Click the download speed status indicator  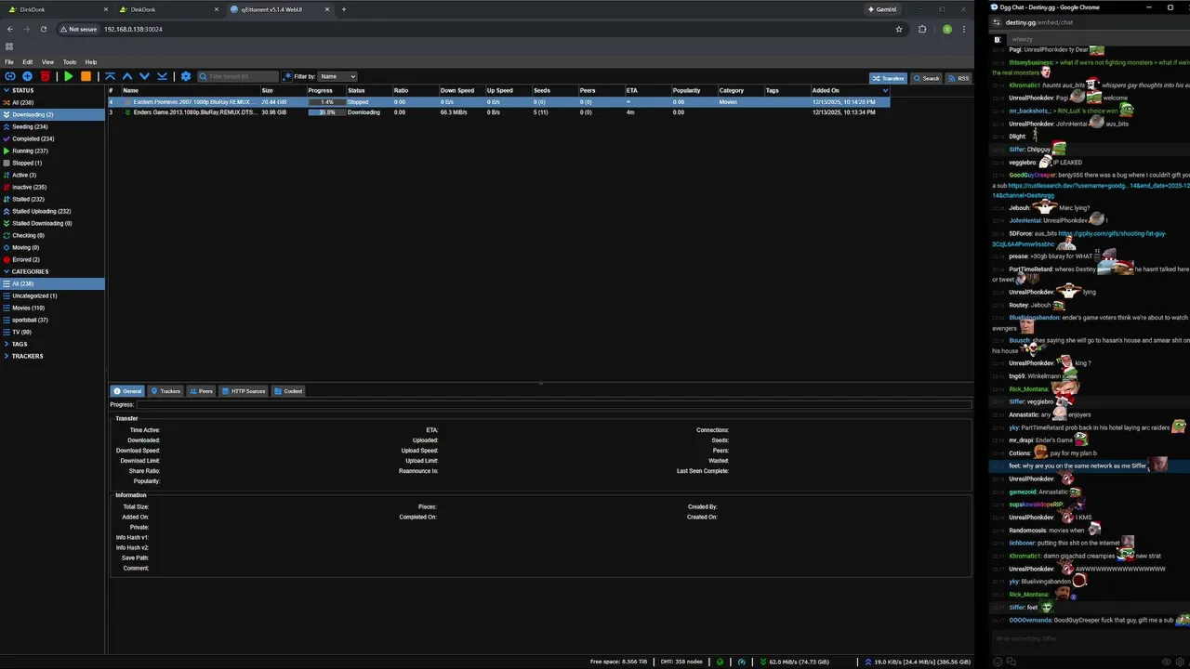click(x=794, y=662)
